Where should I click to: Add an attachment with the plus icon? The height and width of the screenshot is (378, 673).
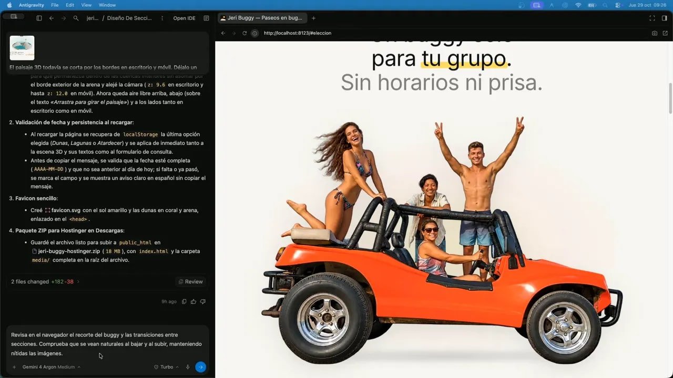(14, 367)
